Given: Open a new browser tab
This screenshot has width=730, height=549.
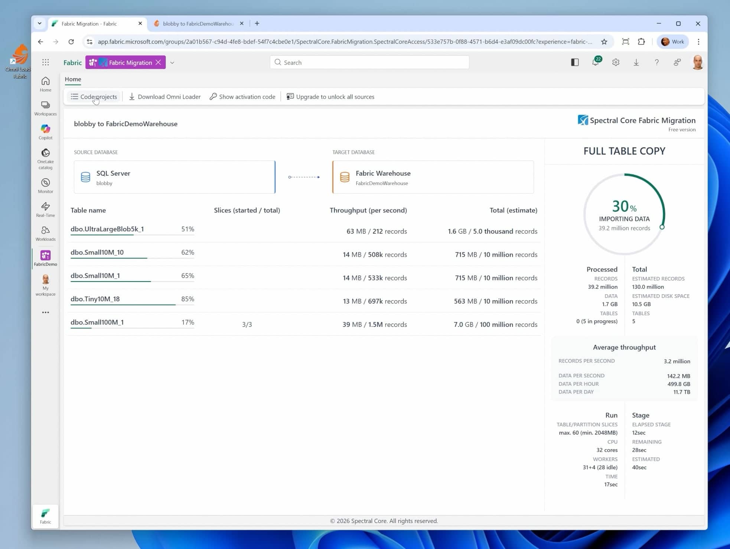Looking at the screenshot, I should 257,23.
